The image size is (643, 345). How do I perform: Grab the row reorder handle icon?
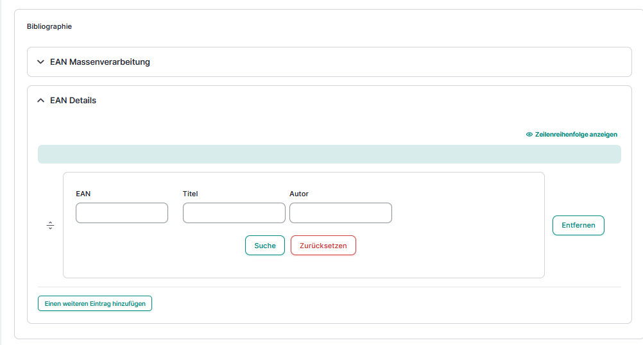point(51,226)
